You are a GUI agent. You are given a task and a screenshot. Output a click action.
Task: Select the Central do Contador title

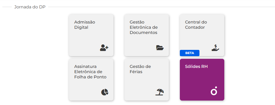pyautogui.click(x=196, y=25)
